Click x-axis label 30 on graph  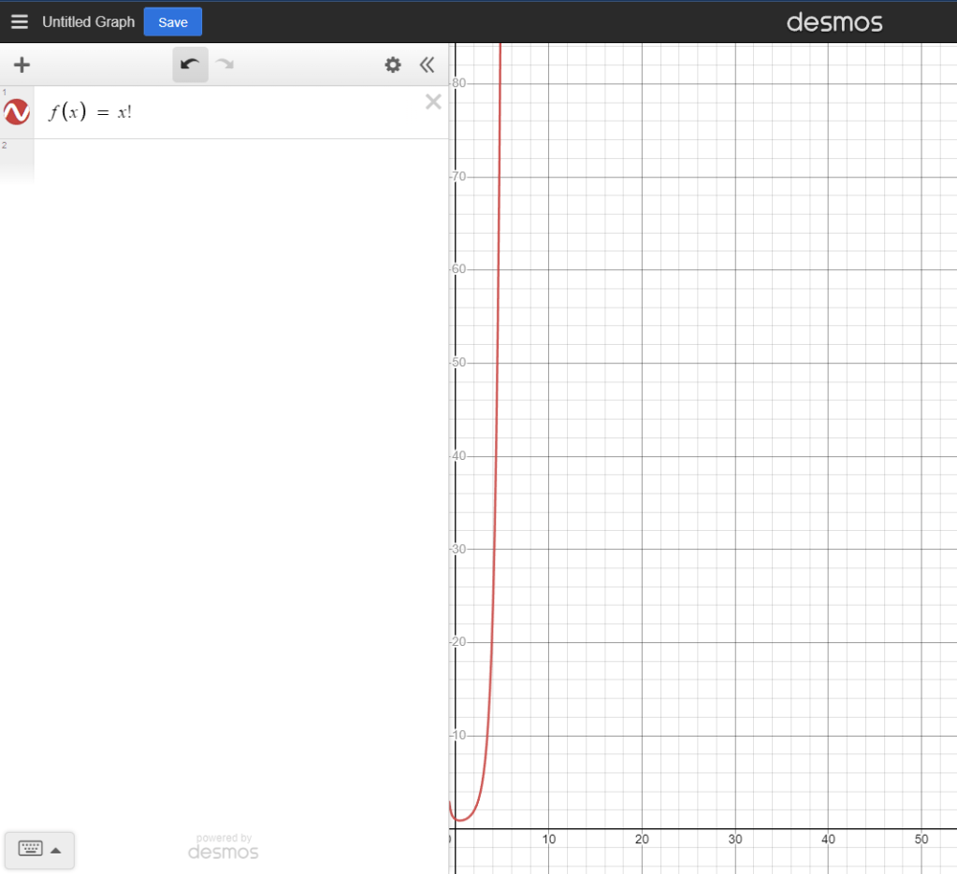point(735,839)
